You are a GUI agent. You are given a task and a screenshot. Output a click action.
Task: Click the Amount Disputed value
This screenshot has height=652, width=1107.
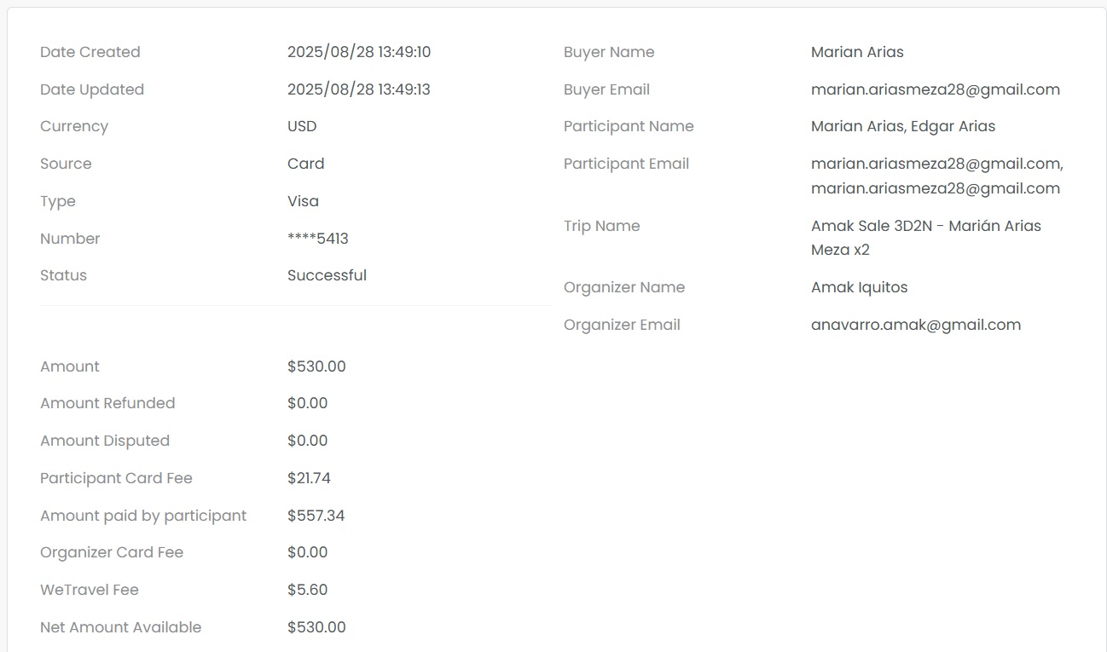pos(307,441)
